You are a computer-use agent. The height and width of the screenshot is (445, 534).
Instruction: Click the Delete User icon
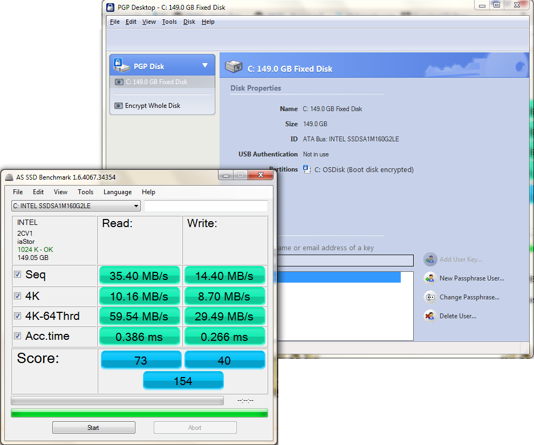click(430, 316)
